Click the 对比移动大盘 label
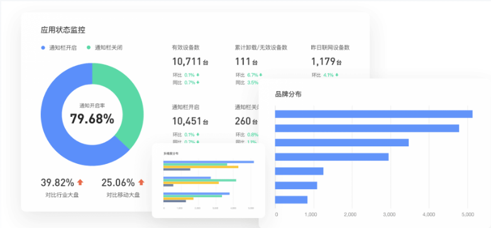The image size is (491, 228). [123, 195]
